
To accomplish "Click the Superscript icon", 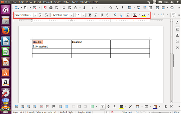I will pos(115,15).
